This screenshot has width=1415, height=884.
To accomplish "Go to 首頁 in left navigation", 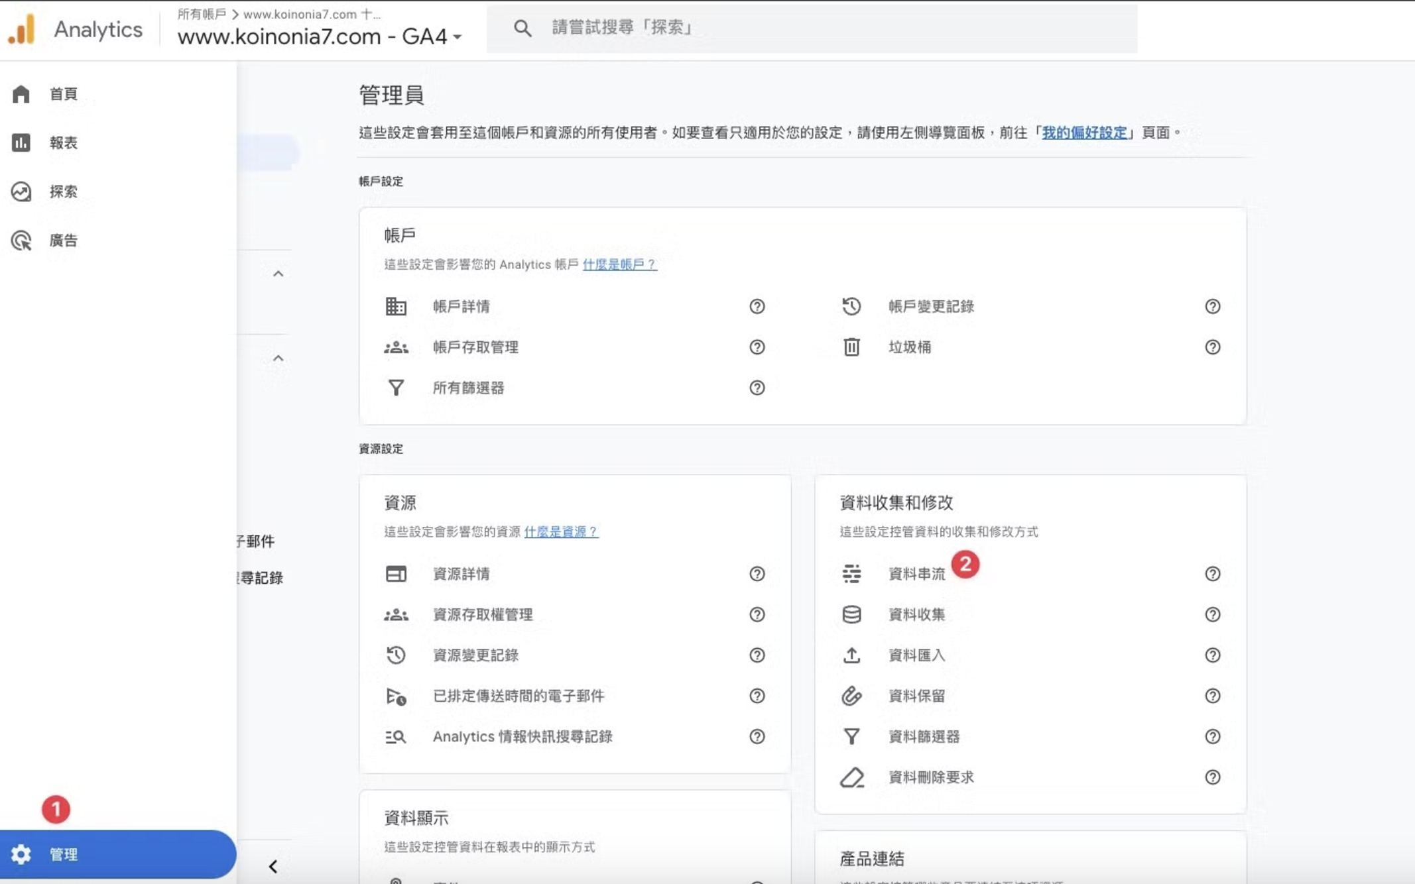I will click(x=63, y=94).
